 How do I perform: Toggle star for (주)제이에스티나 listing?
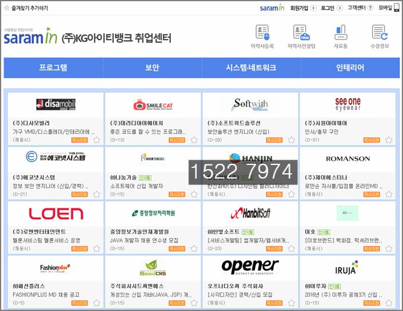coord(389,195)
